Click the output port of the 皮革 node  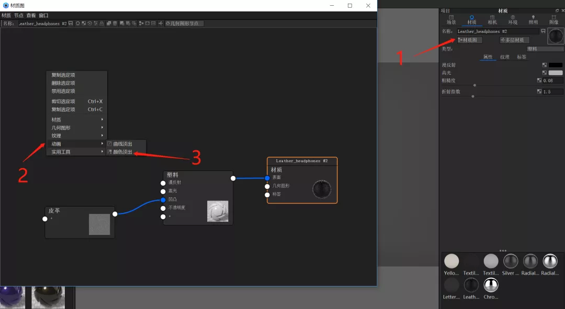pyautogui.click(x=115, y=214)
